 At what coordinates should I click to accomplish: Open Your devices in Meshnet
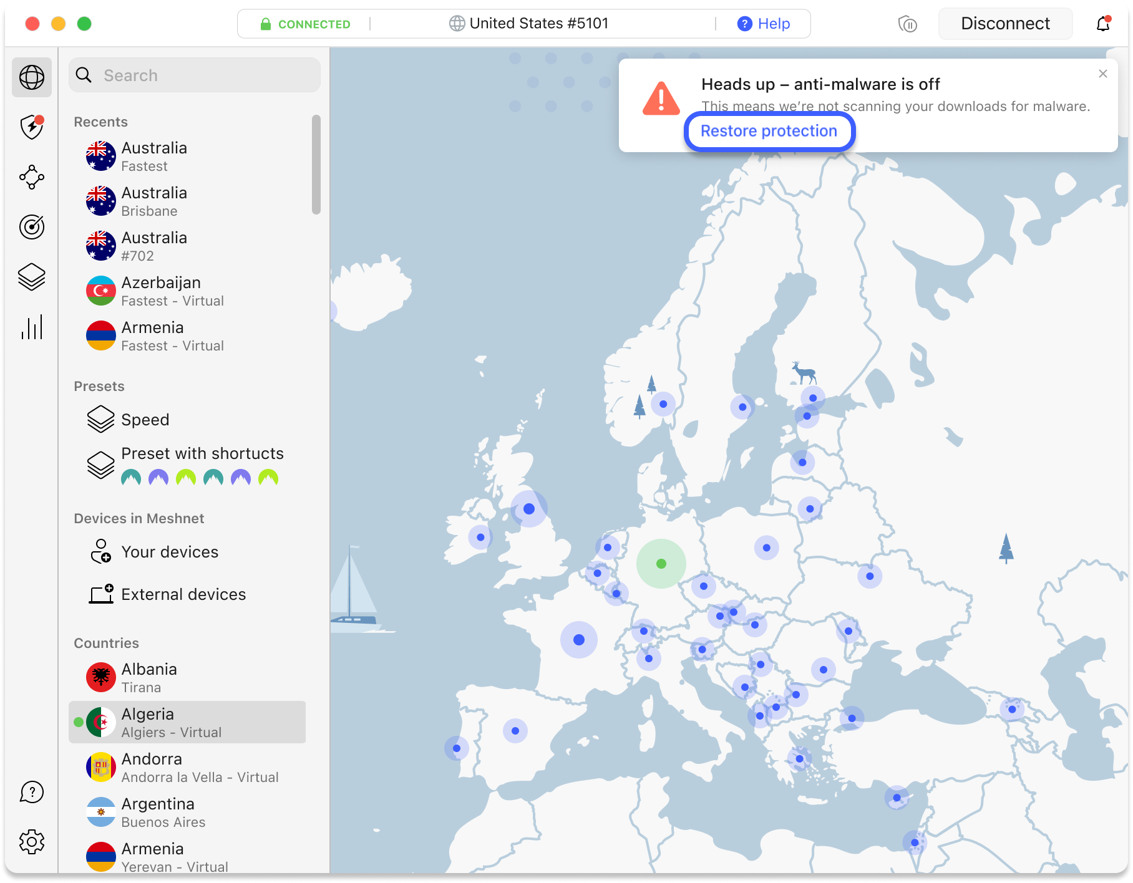170,552
